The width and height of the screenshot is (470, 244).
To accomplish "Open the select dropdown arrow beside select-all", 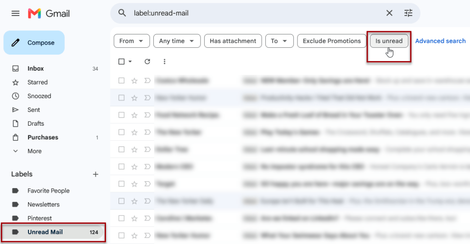I will pos(130,61).
